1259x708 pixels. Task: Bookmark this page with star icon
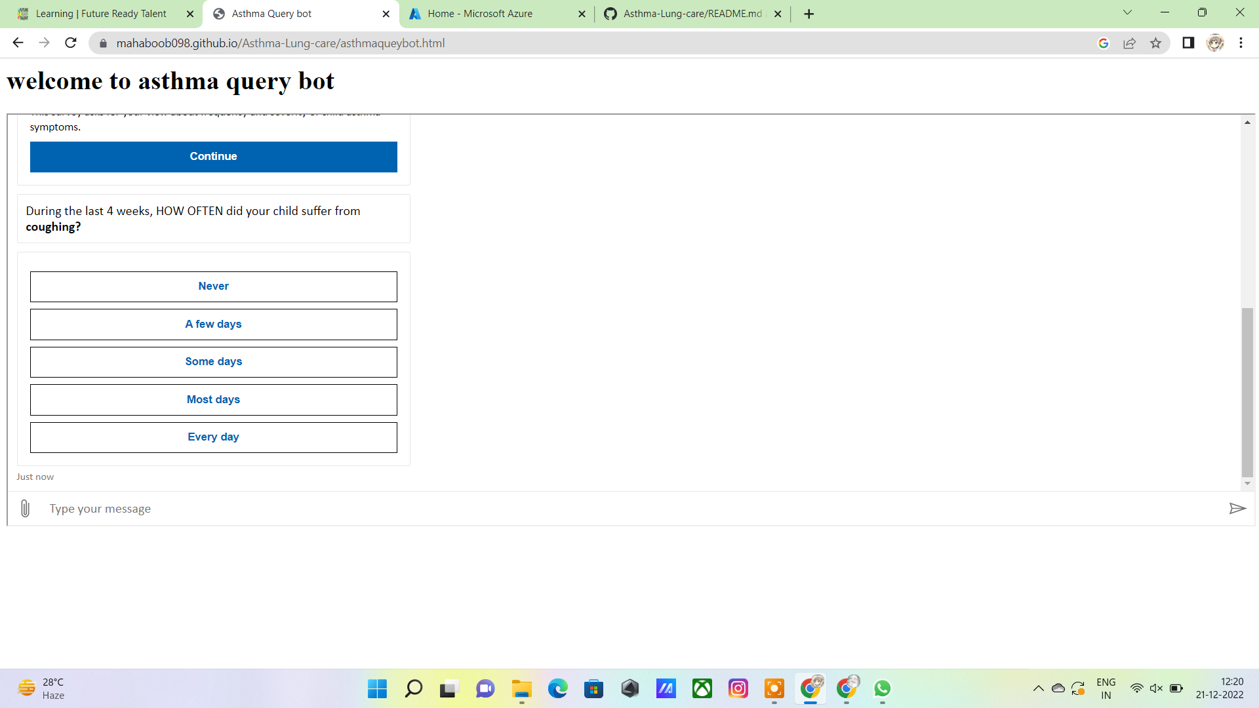tap(1155, 43)
